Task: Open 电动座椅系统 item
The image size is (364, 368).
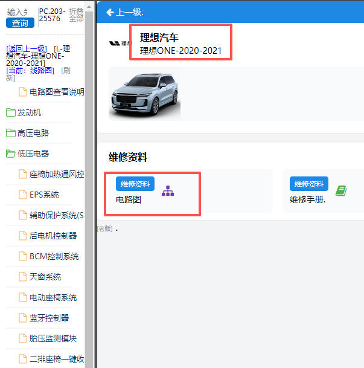Action: 53,297
